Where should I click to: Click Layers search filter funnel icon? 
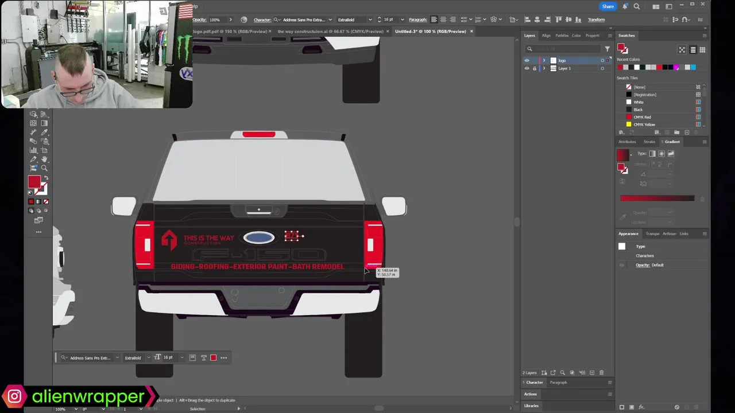pyautogui.click(x=607, y=49)
